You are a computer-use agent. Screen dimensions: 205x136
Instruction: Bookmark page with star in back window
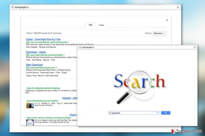178,7
